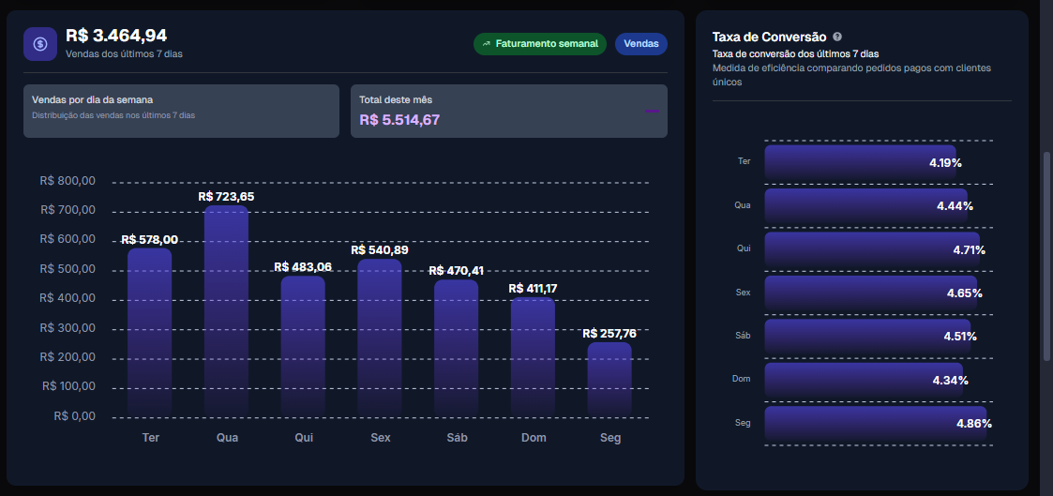Click the trend arrow icon in Faturamento semanal
The width and height of the screenshot is (1053, 496).
pos(486,44)
